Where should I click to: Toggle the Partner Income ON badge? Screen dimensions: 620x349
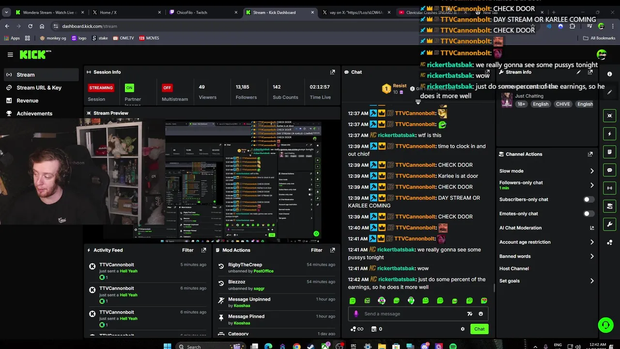[129, 88]
